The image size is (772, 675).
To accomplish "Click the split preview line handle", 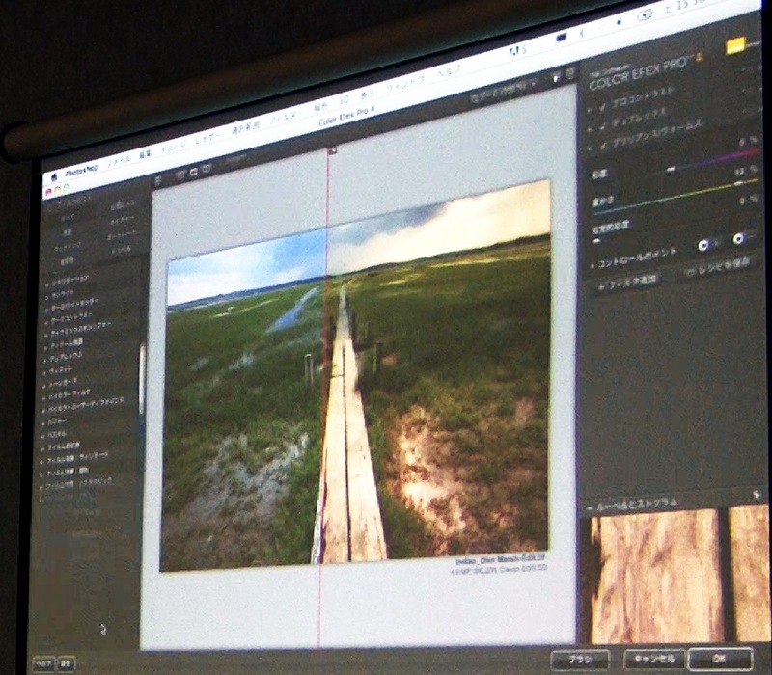I will (x=332, y=150).
